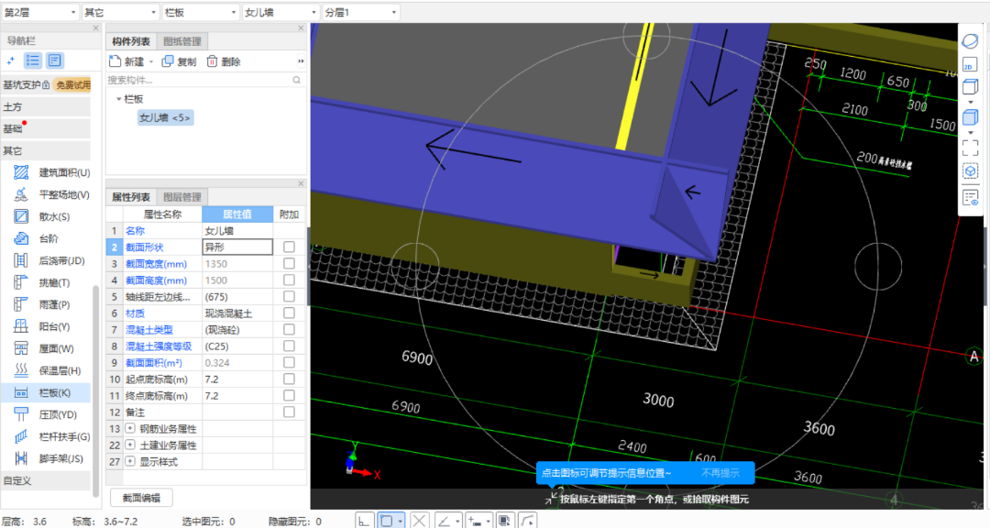
Task: Click the polyline select icon in status bar
Action: 527,521
